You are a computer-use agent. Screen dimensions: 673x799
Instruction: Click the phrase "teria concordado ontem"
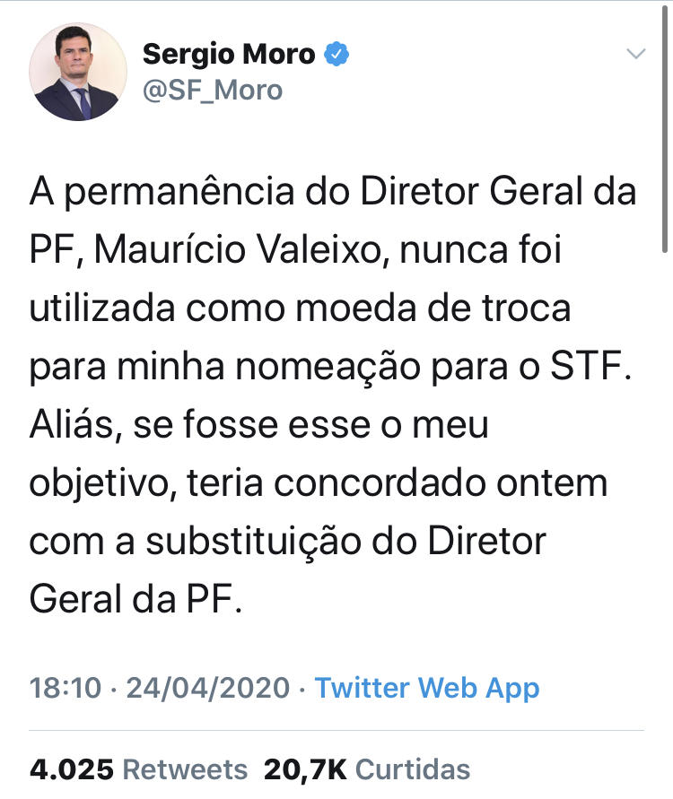pos(398,484)
